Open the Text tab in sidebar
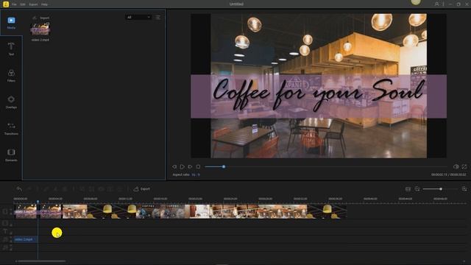Image resolution: width=471 pixels, height=265 pixels. [11, 49]
